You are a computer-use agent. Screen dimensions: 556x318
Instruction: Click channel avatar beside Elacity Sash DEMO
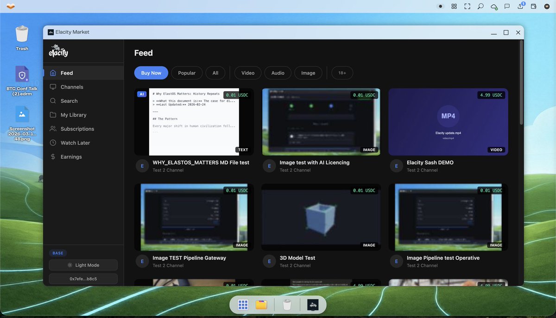coord(396,166)
